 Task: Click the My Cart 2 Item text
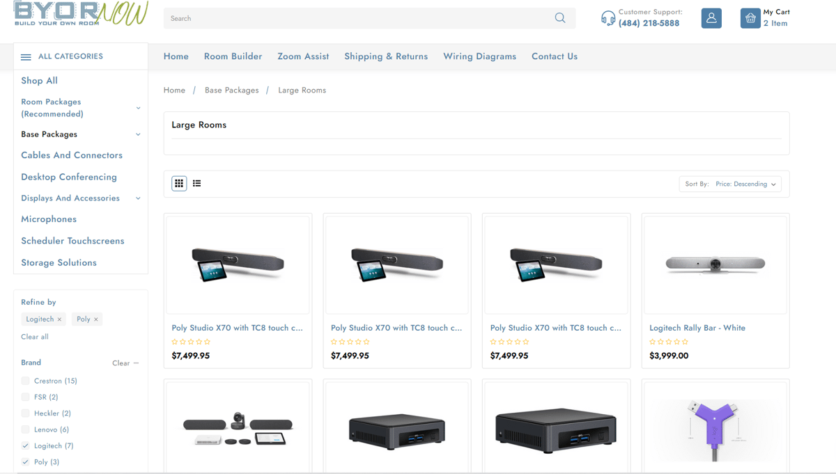pyautogui.click(x=776, y=18)
